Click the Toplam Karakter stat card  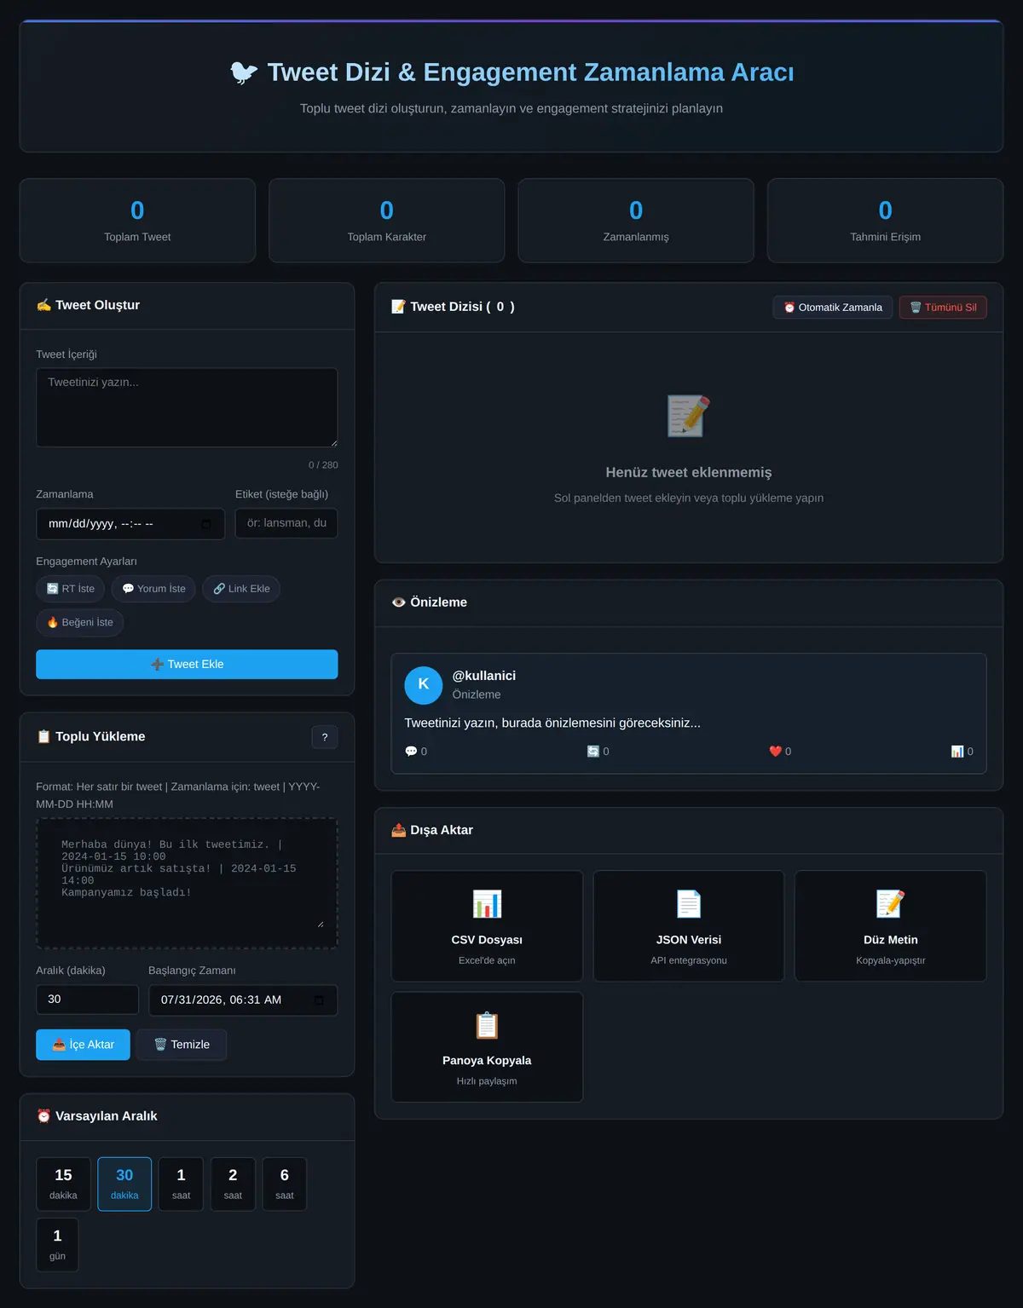(387, 221)
